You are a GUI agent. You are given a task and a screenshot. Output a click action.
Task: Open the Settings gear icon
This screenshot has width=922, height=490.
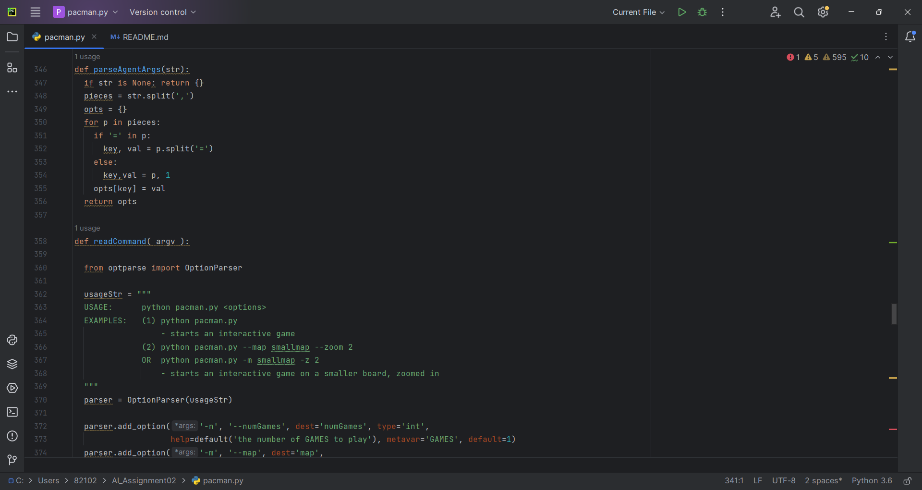tap(823, 12)
